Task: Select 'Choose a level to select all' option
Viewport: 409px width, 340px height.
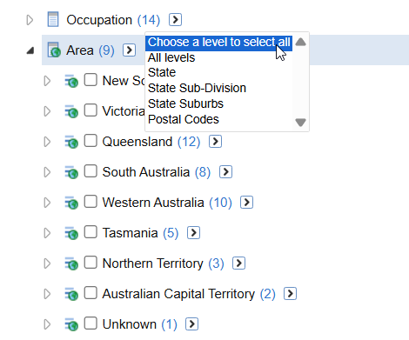Action: coord(218,43)
